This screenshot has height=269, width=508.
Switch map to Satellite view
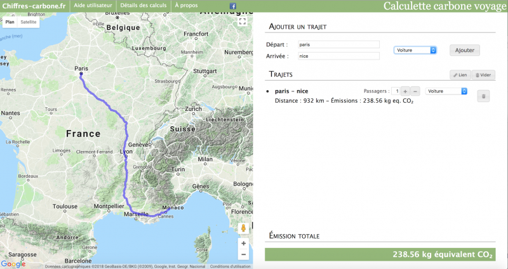click(x=29, y=22)
